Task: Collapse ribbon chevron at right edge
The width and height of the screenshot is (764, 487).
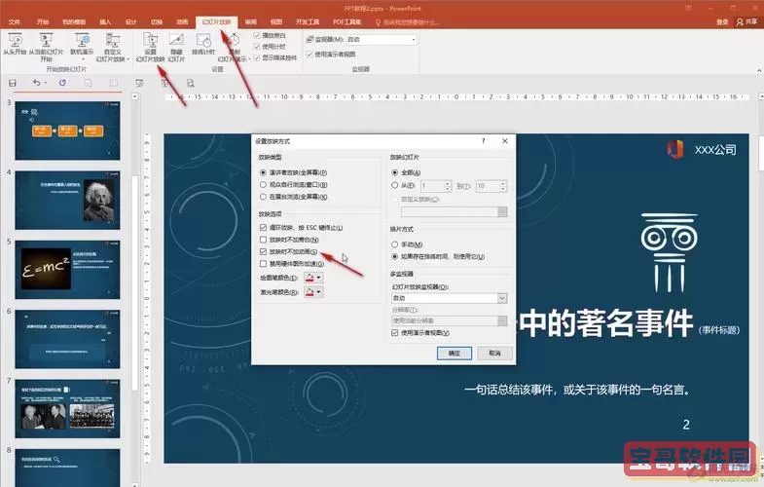Action: [x=758, y=71]
